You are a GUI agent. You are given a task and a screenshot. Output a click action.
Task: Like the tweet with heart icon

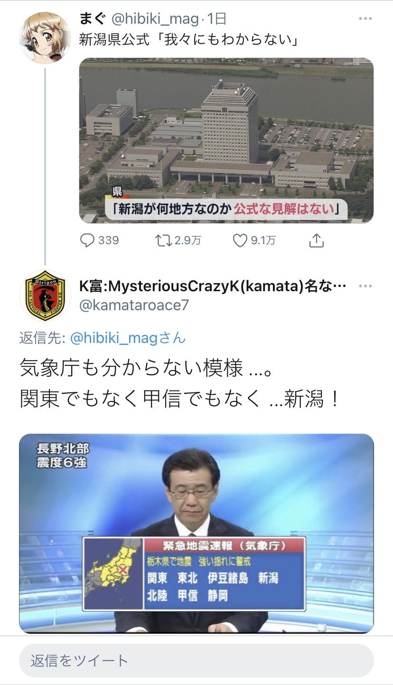(x=240, y=240)
